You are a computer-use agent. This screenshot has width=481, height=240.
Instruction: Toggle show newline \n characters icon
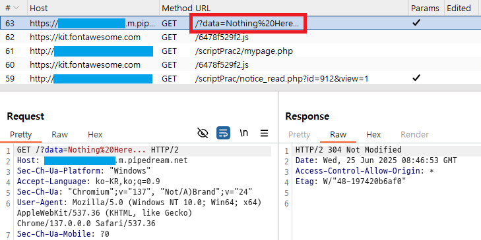tap(244, 133)
